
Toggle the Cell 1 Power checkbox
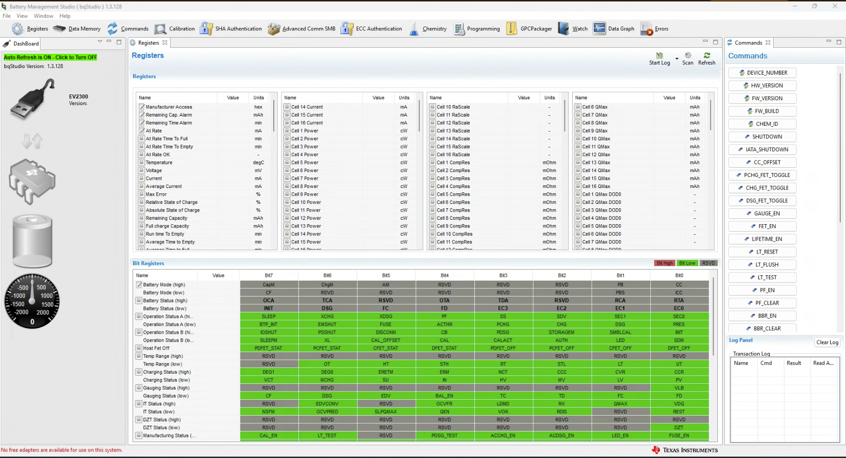click(287, 131)
